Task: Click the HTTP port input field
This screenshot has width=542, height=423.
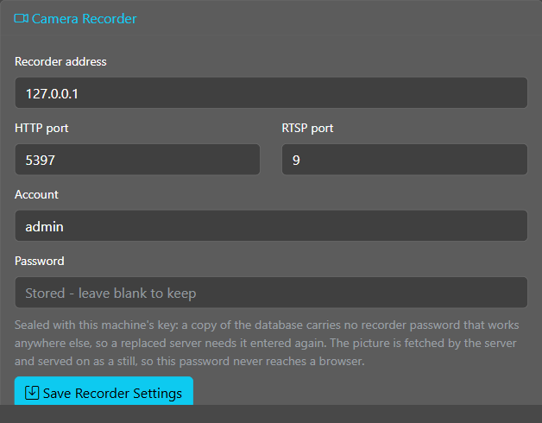Action: pos(137,160)
